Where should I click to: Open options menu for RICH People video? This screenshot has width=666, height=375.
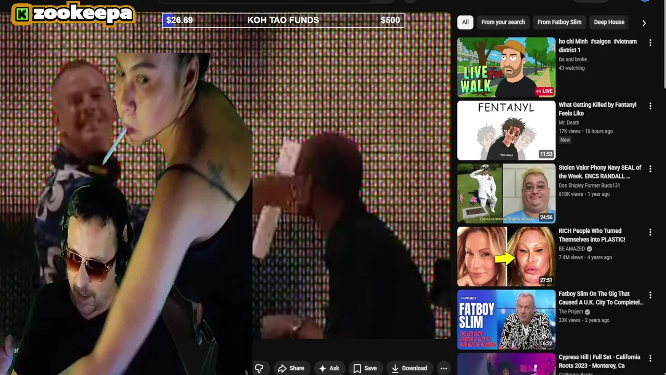650,232
